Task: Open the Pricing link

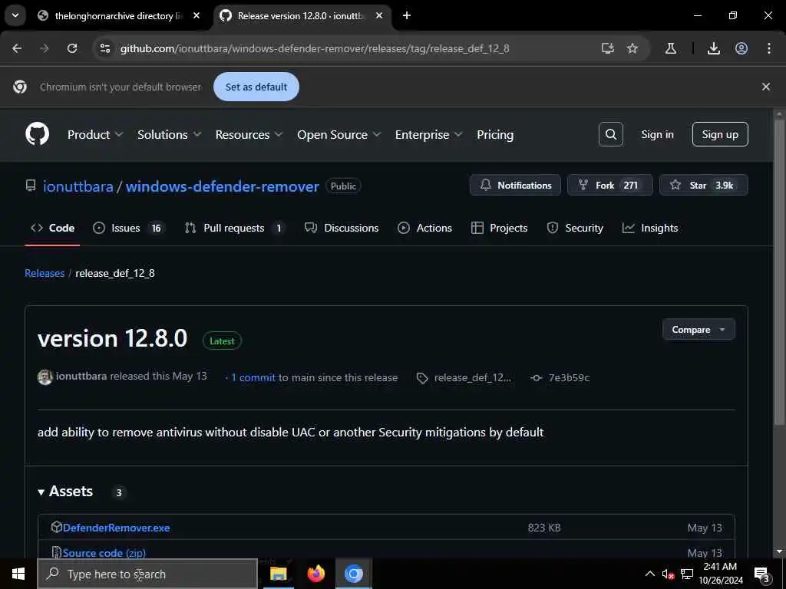Action: pyautogui.click(x=495, y=135)
